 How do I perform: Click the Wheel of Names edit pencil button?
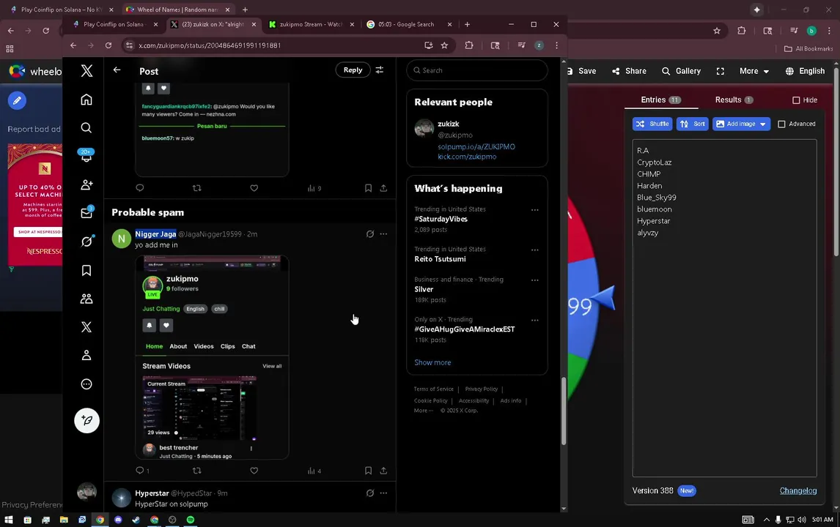point(17,100)
